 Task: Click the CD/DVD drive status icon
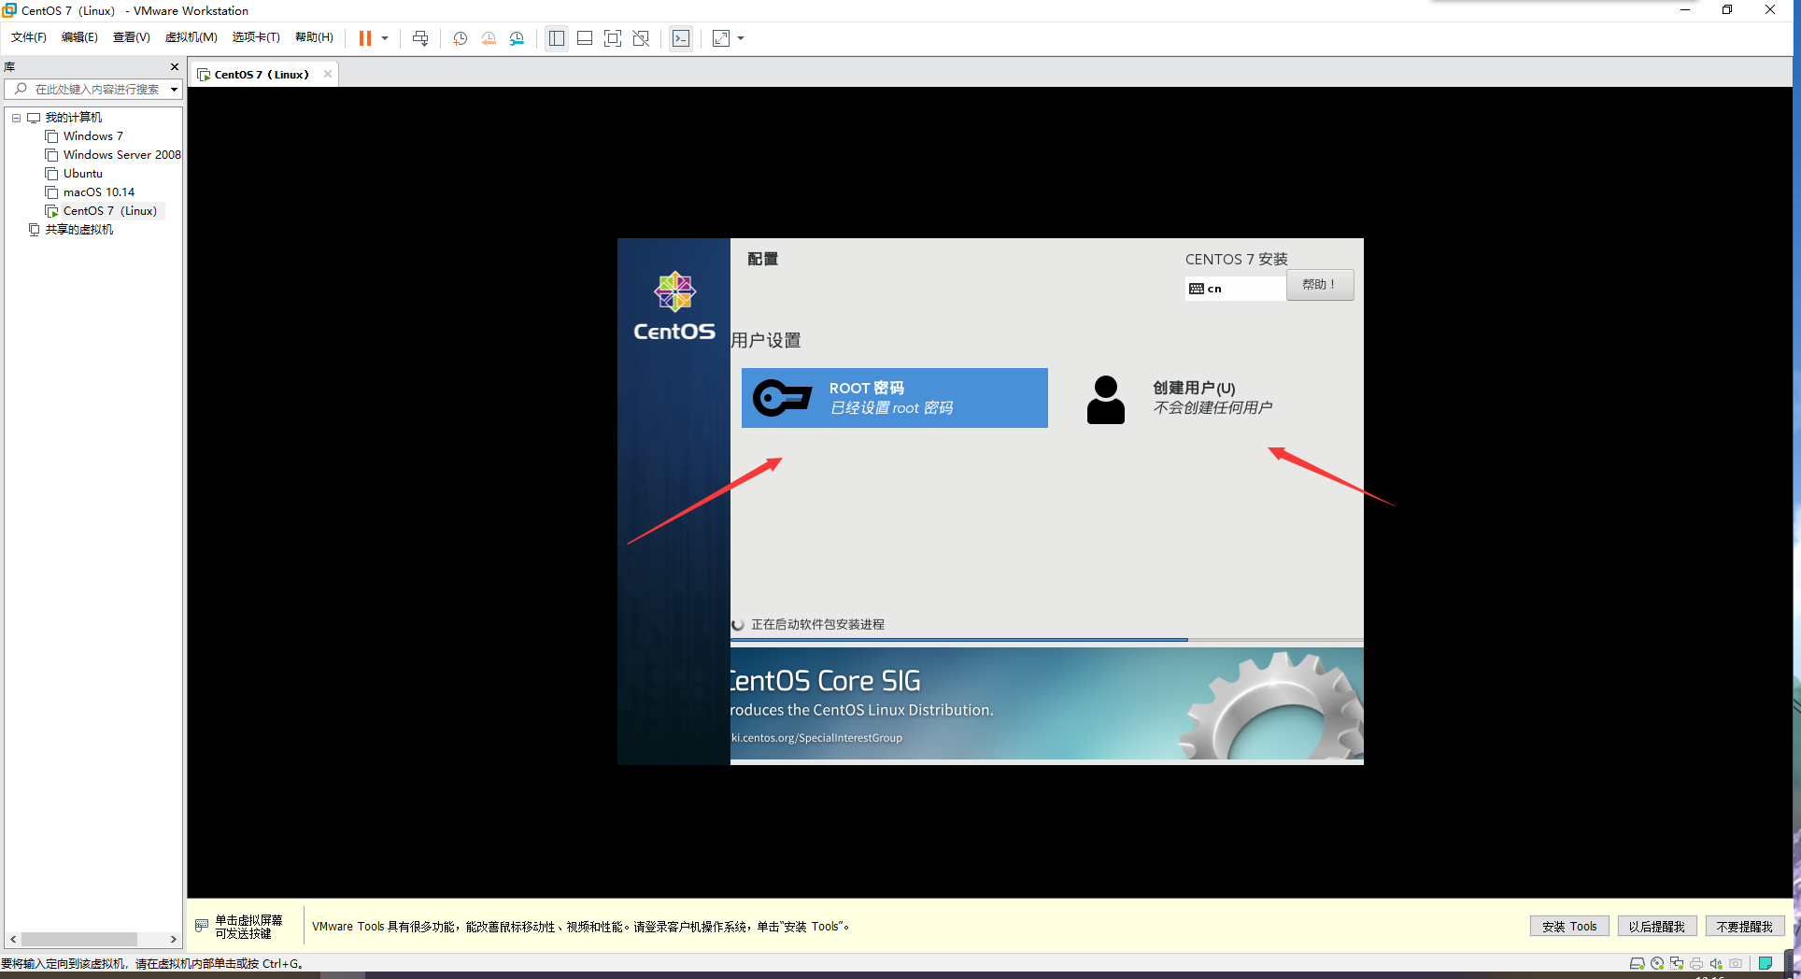point(1657,963)
